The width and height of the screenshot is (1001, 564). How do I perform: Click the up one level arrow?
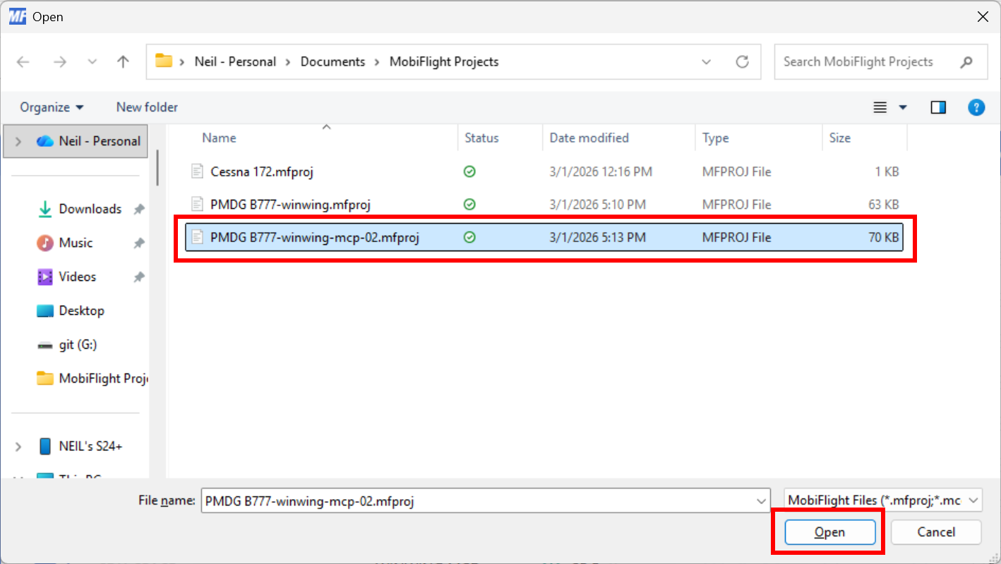point(122,61)
